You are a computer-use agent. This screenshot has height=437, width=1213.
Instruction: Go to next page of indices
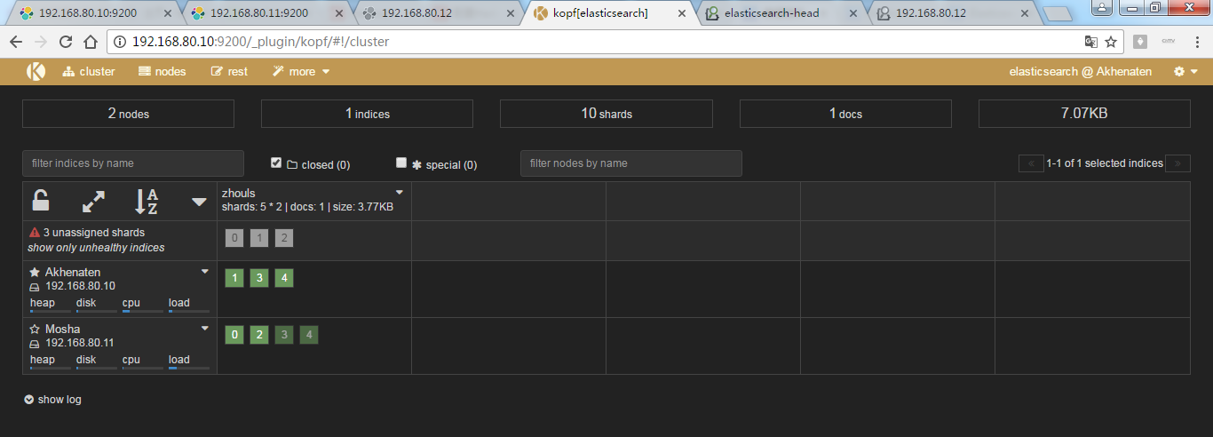coord(1178,163)
